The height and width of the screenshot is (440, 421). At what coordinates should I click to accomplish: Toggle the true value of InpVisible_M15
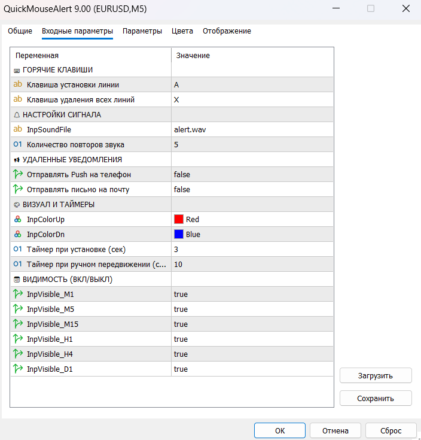pos(252,324)
